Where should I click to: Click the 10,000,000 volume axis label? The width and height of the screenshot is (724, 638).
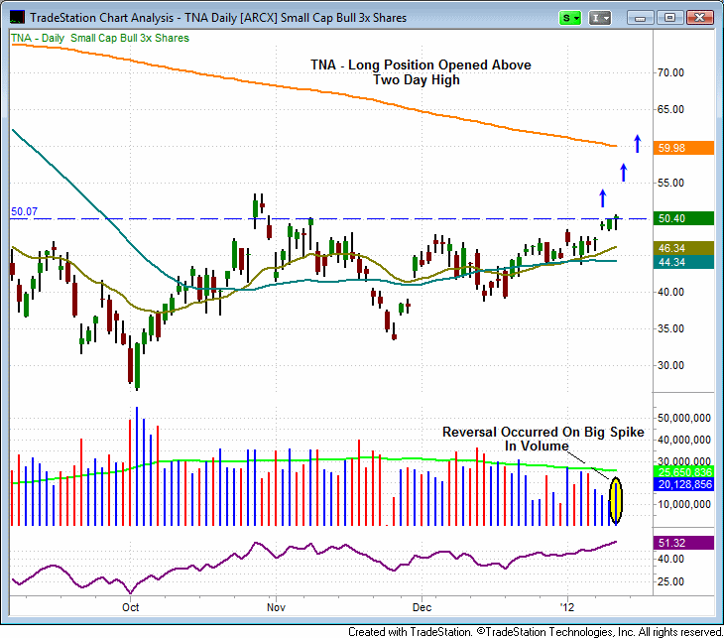click(684, 504)
